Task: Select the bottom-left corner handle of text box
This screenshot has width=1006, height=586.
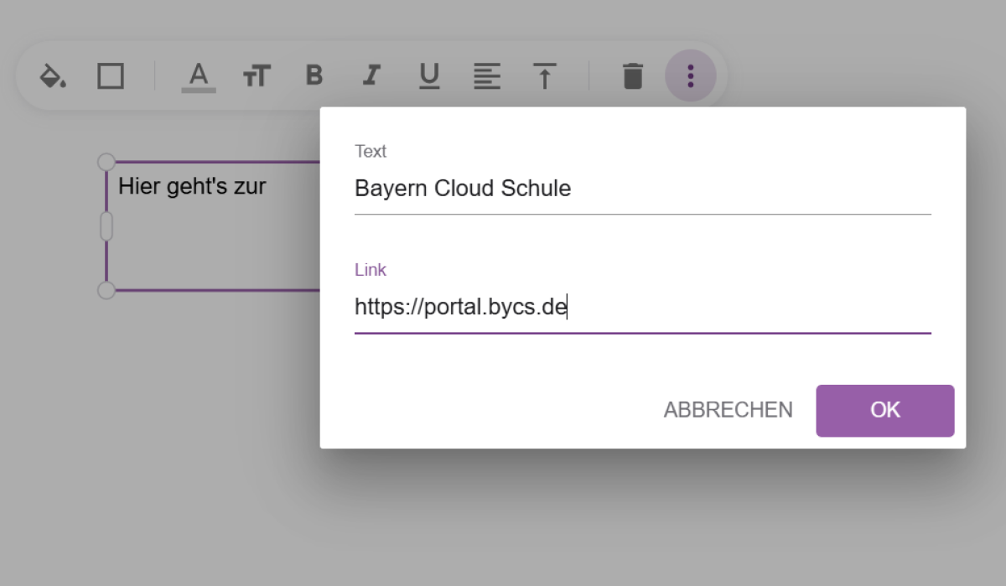Action: click(x=106, y=290)
